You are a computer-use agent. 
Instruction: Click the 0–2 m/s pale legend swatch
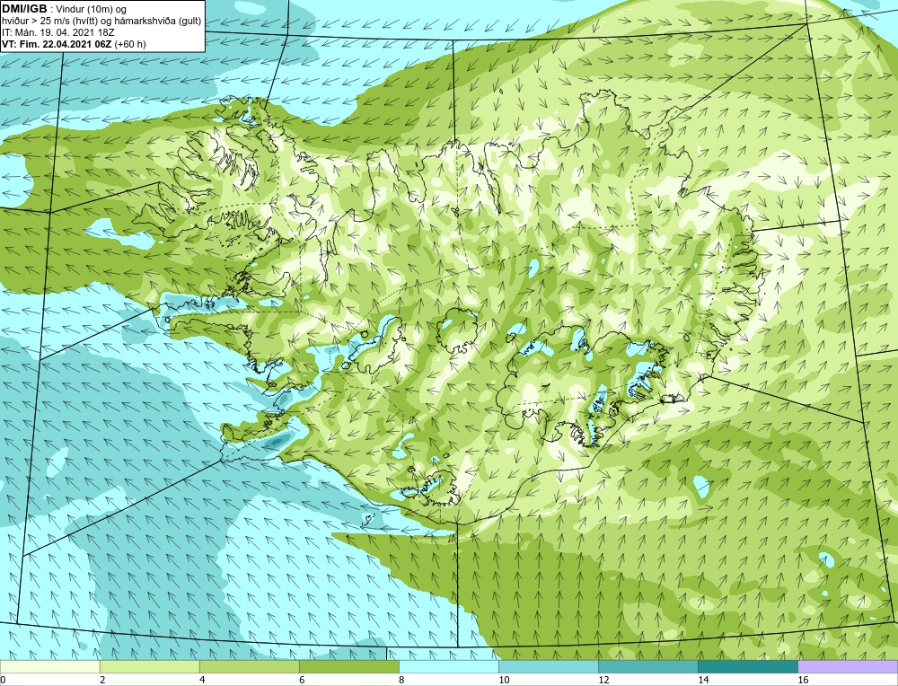pyautogui.click(x=49, y=666)
